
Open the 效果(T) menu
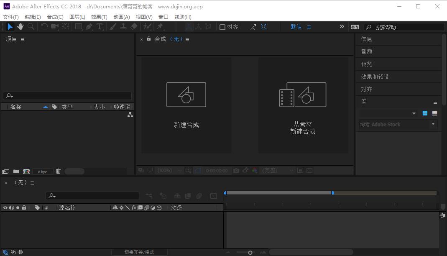pyautogui.click(x=99, y=17)
